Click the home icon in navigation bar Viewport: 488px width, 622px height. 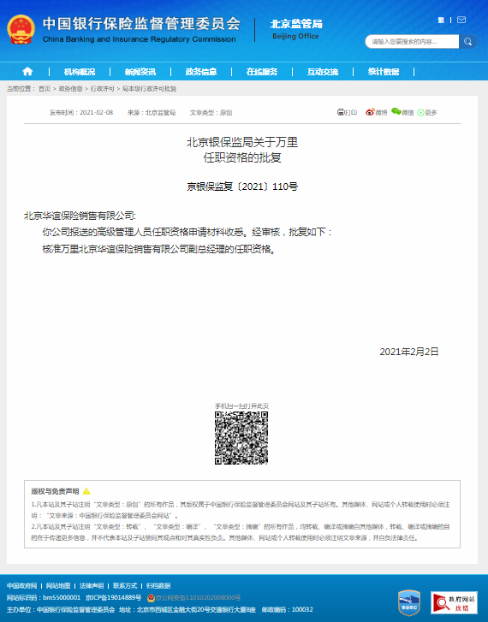pyautogui.click(x=27, y=71)
